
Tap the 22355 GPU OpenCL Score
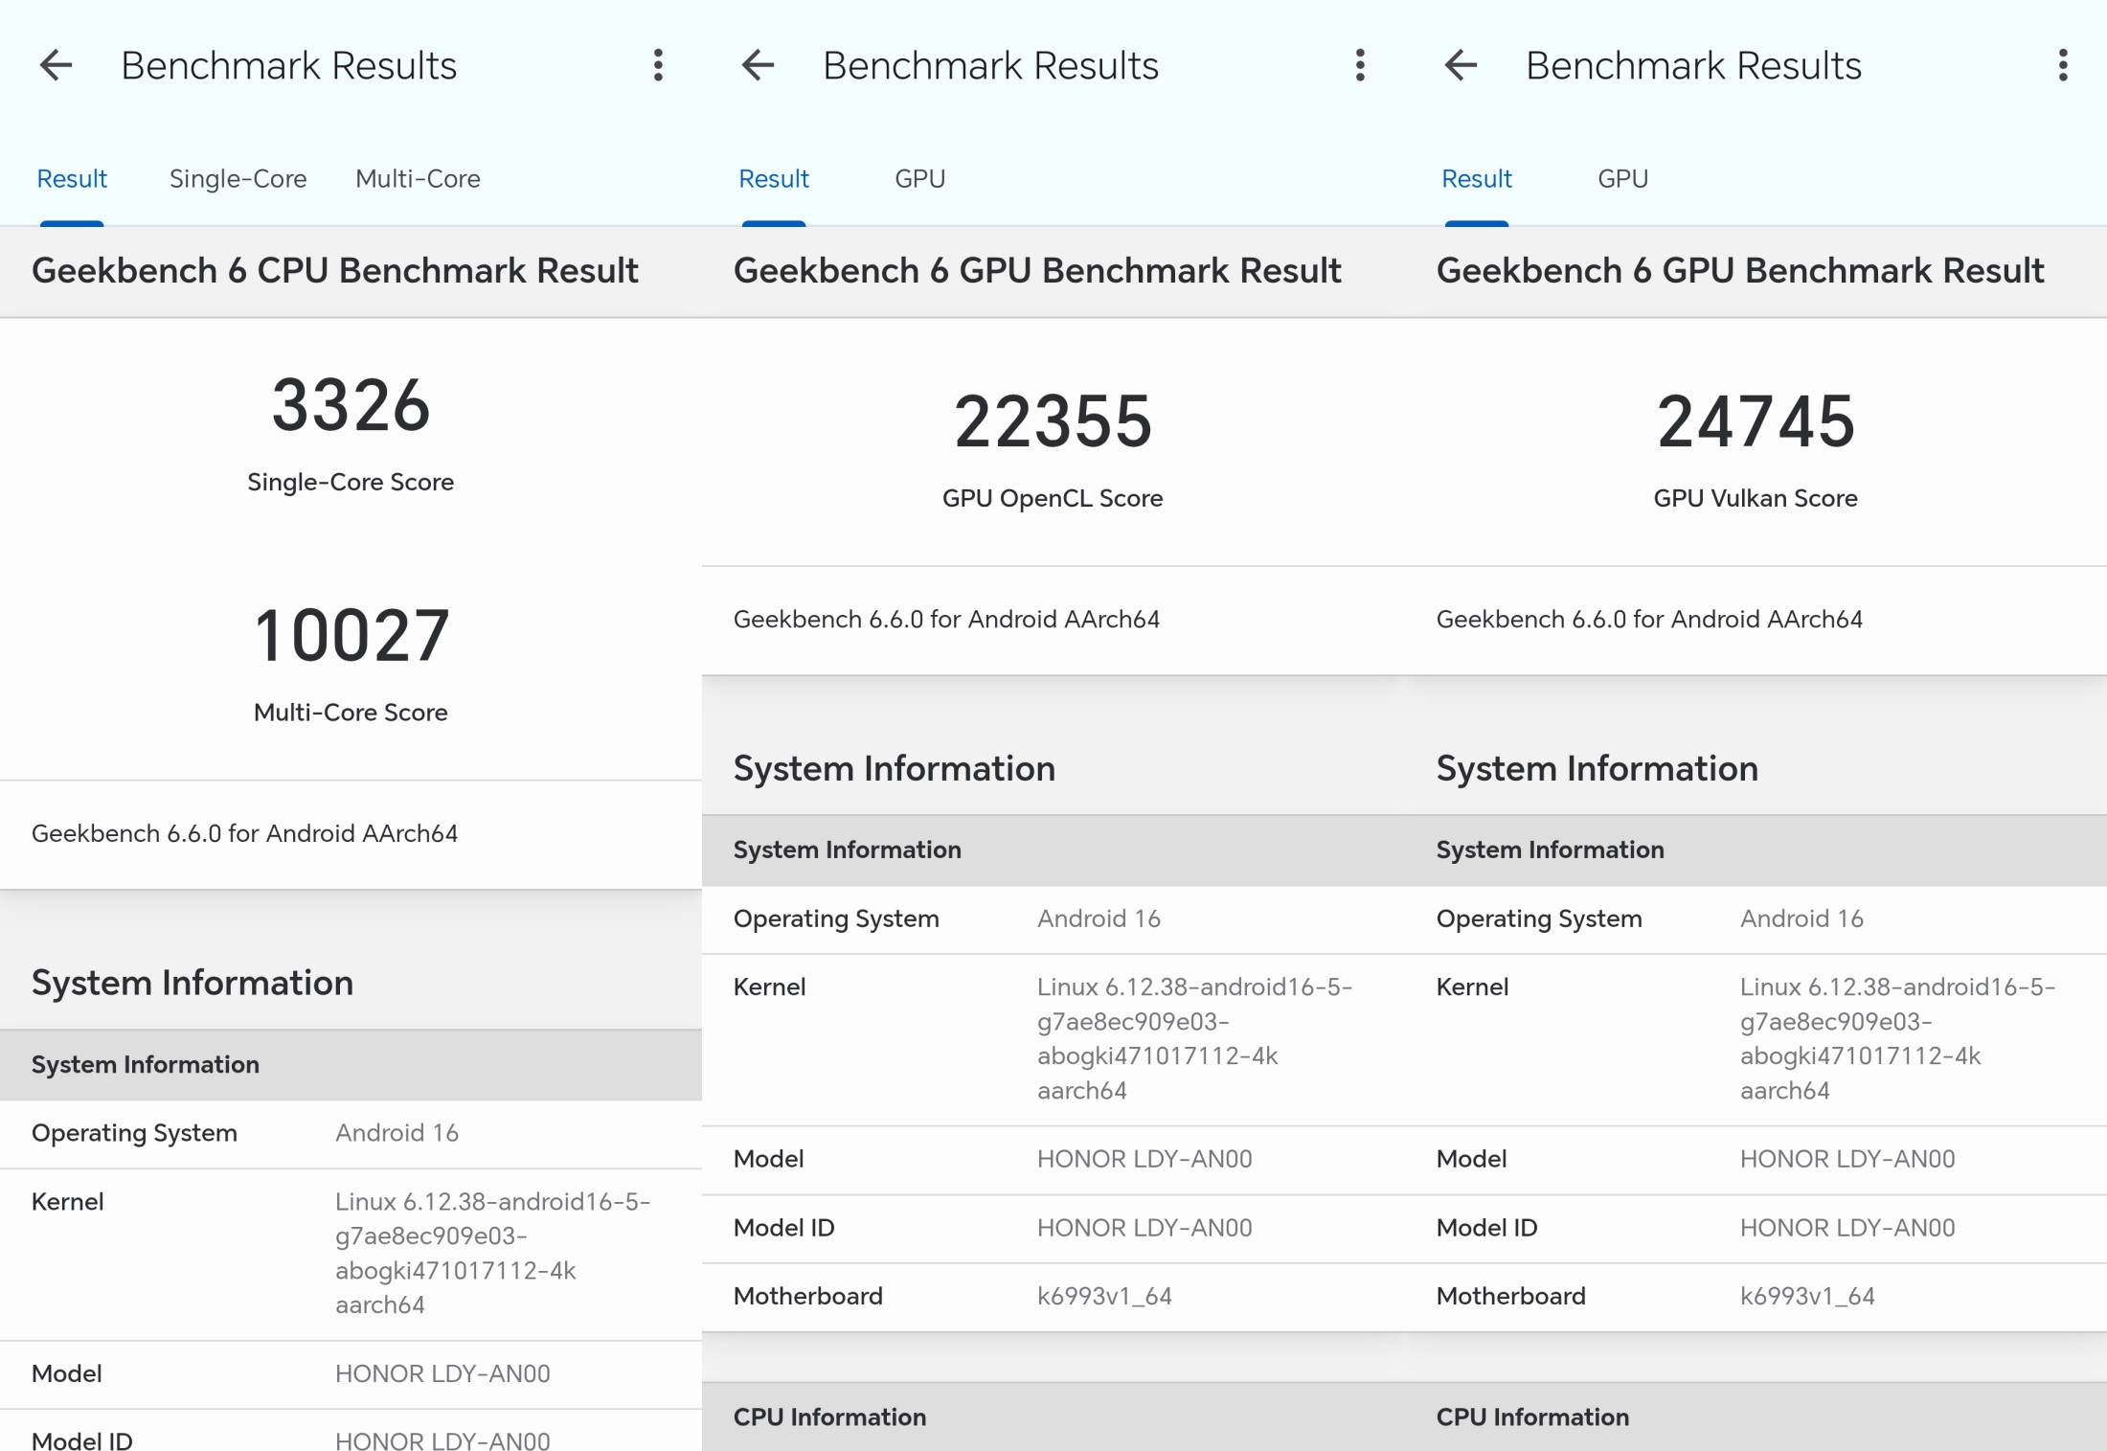click(1053, 422)
